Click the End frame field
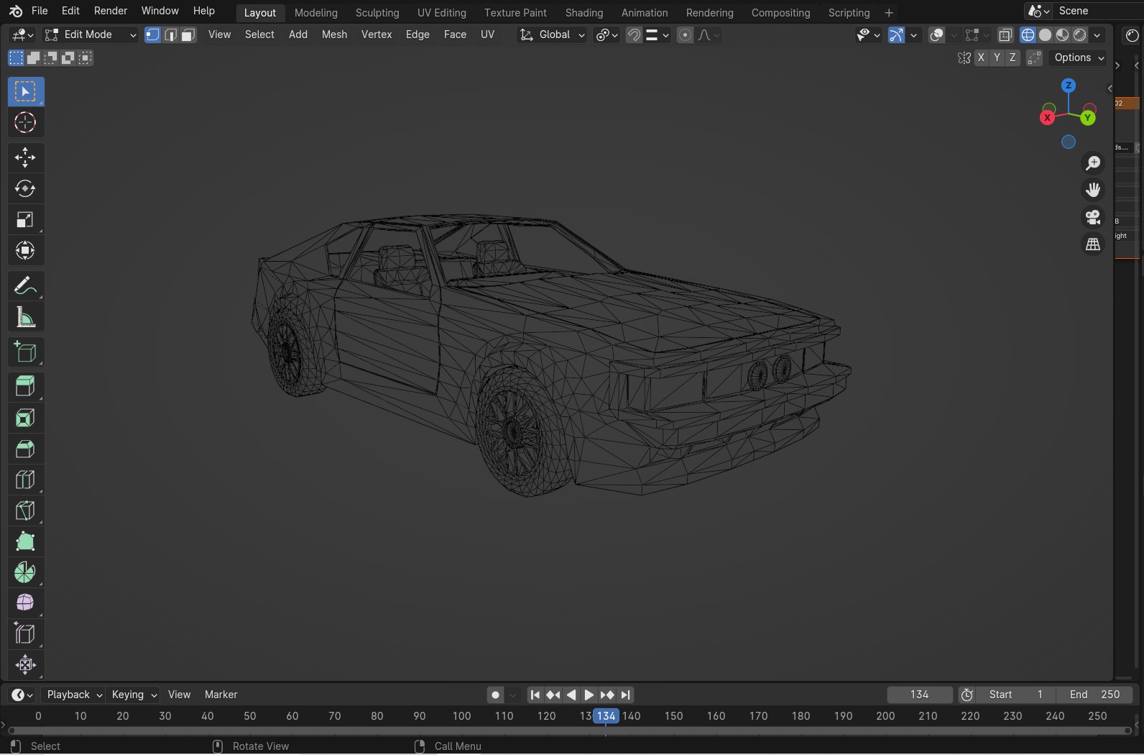The width and height of the screenshot is (1144, 755). tap(1095, 695)
